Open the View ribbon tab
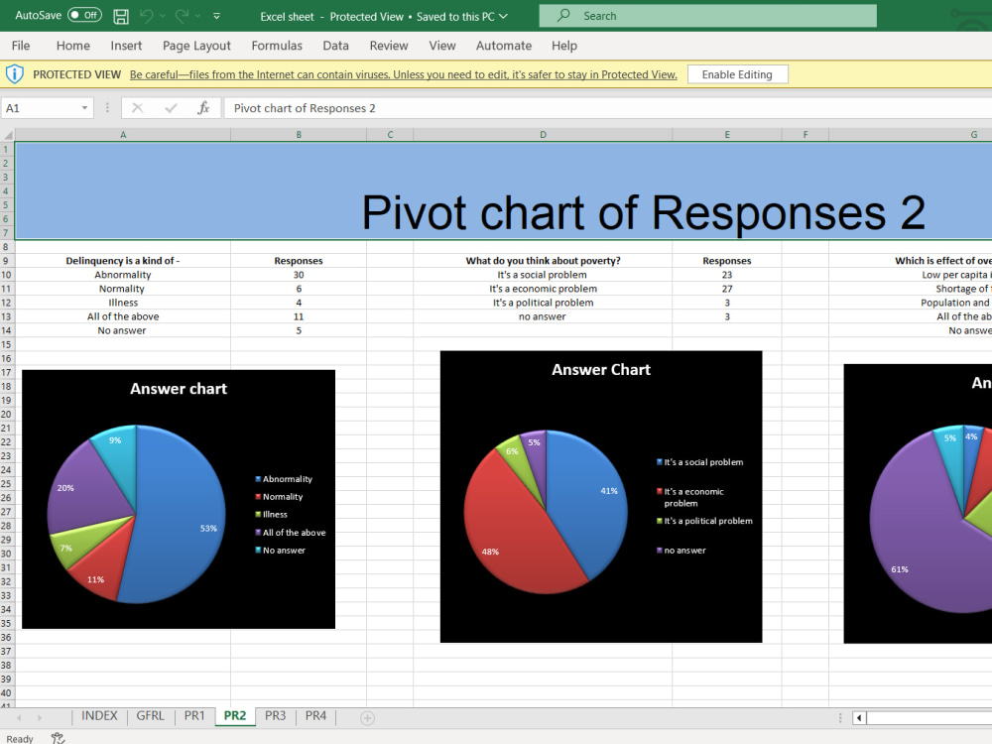This screenshot has height=744, width=992. [441, 46]
